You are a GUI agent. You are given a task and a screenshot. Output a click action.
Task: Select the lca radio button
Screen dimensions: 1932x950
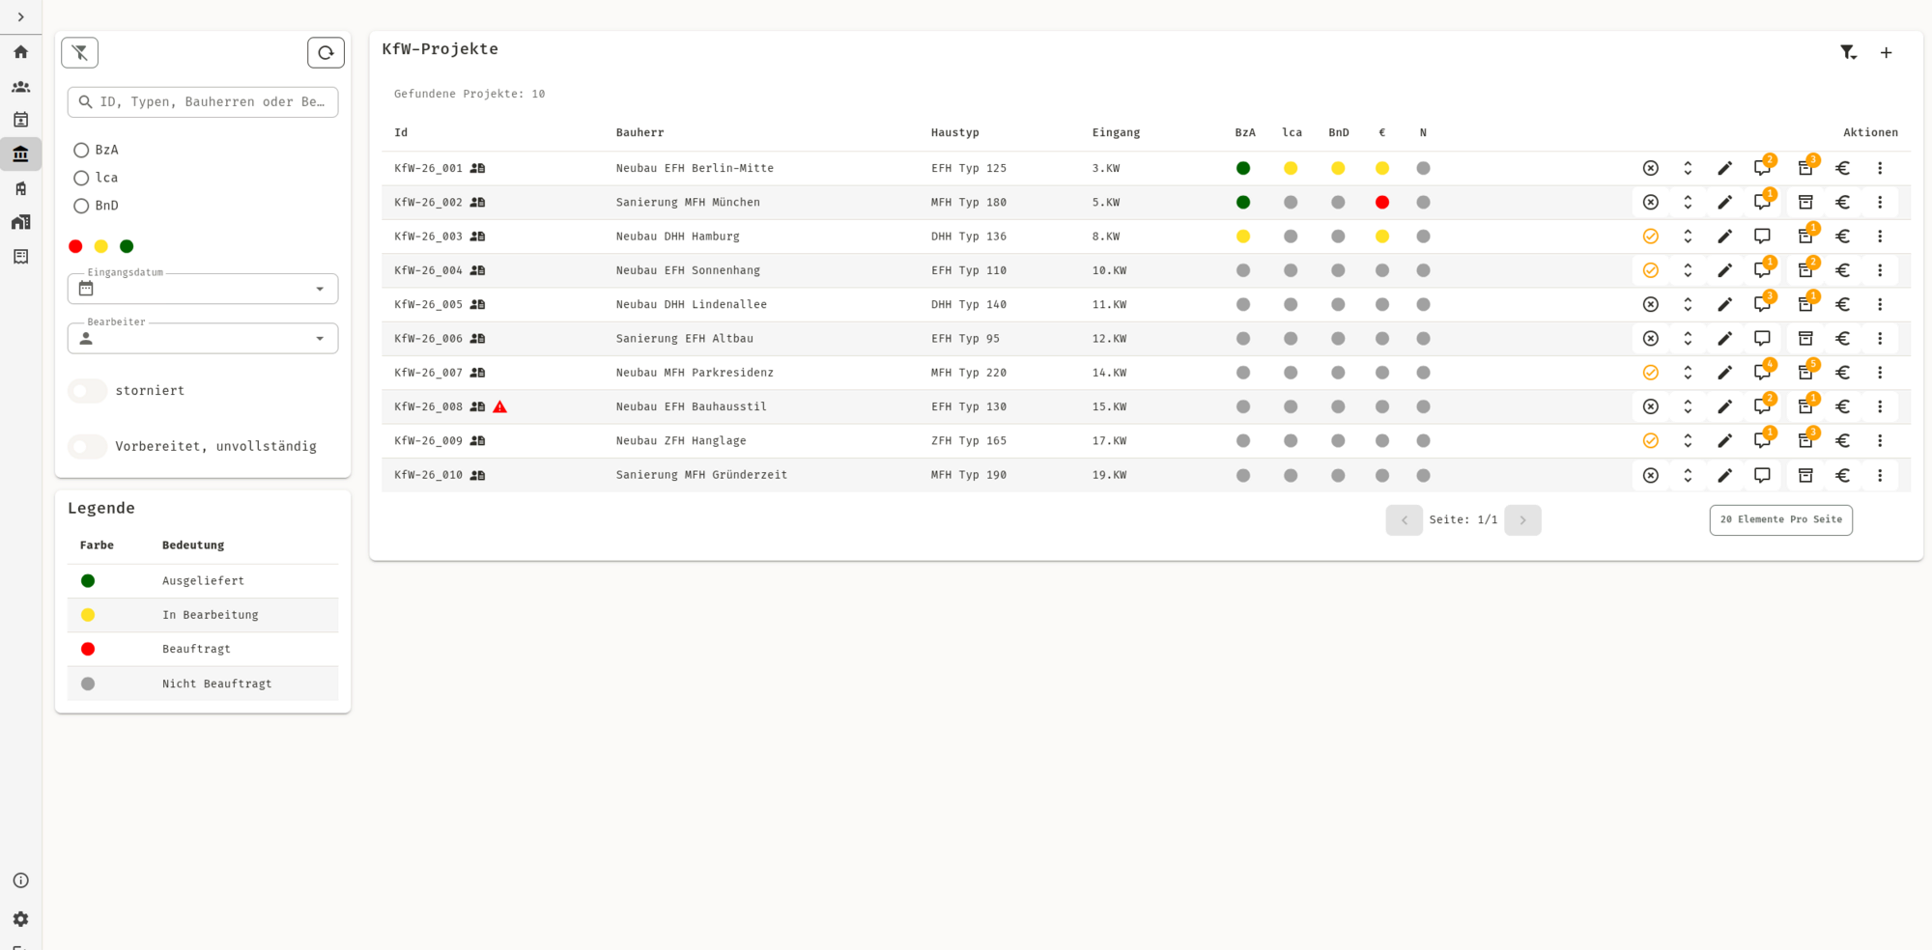pos(81,179)
